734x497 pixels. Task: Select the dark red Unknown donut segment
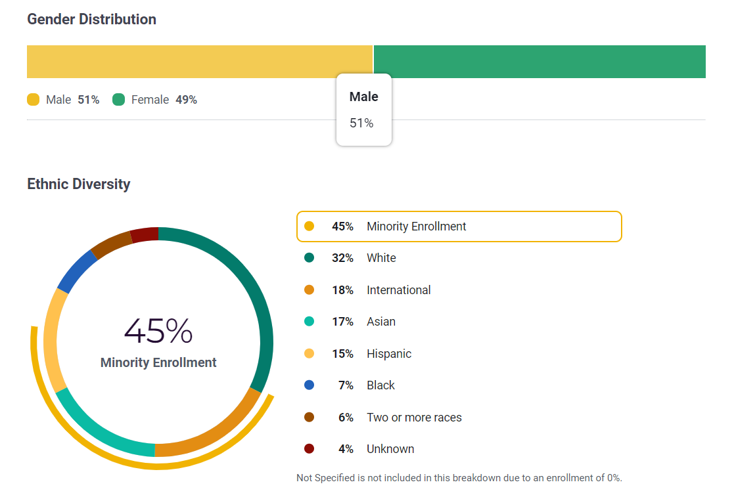145,234
